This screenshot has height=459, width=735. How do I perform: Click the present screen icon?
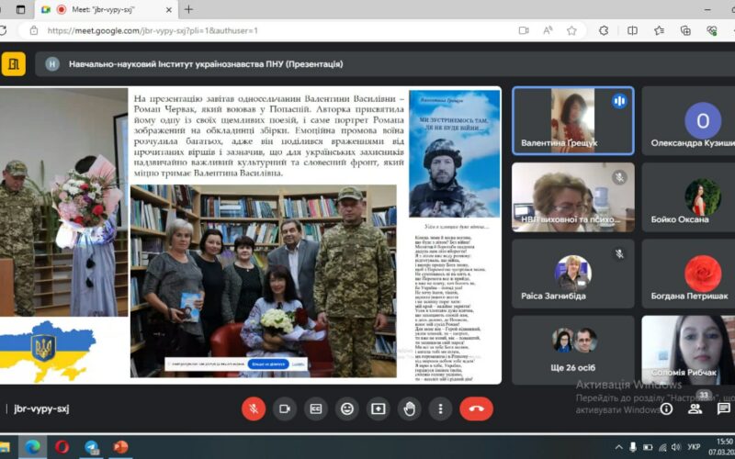379,409
